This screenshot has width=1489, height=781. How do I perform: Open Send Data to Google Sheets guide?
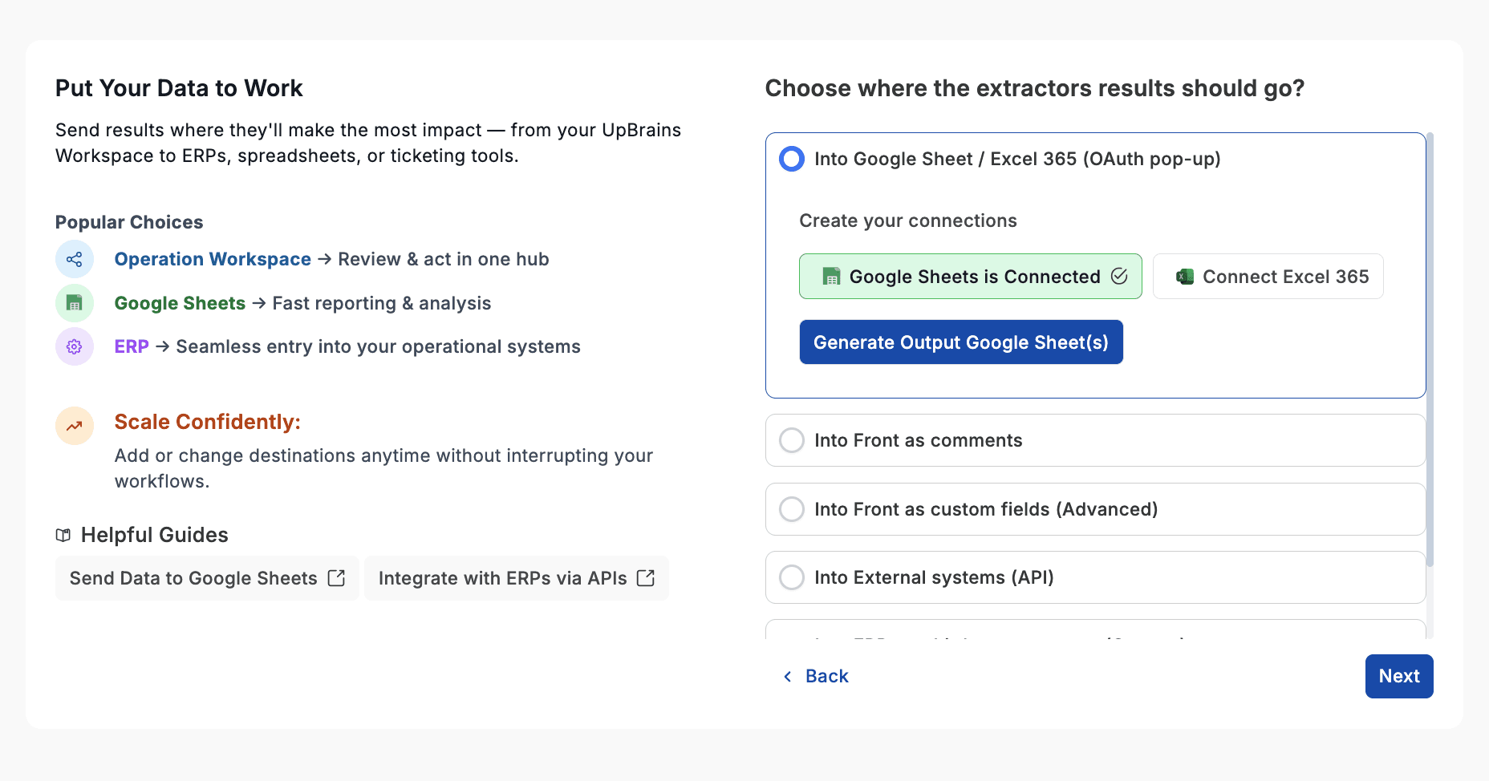pos(193,578)
